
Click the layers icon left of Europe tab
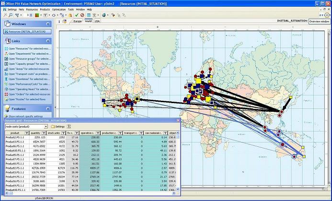65,22
